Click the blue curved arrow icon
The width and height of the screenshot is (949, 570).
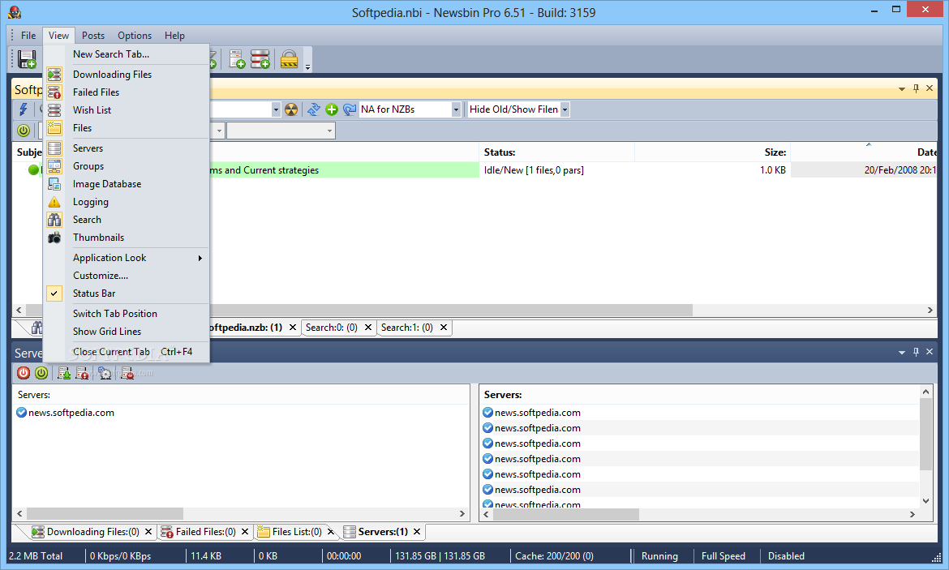pyautogui.click(x=350, y=109)
